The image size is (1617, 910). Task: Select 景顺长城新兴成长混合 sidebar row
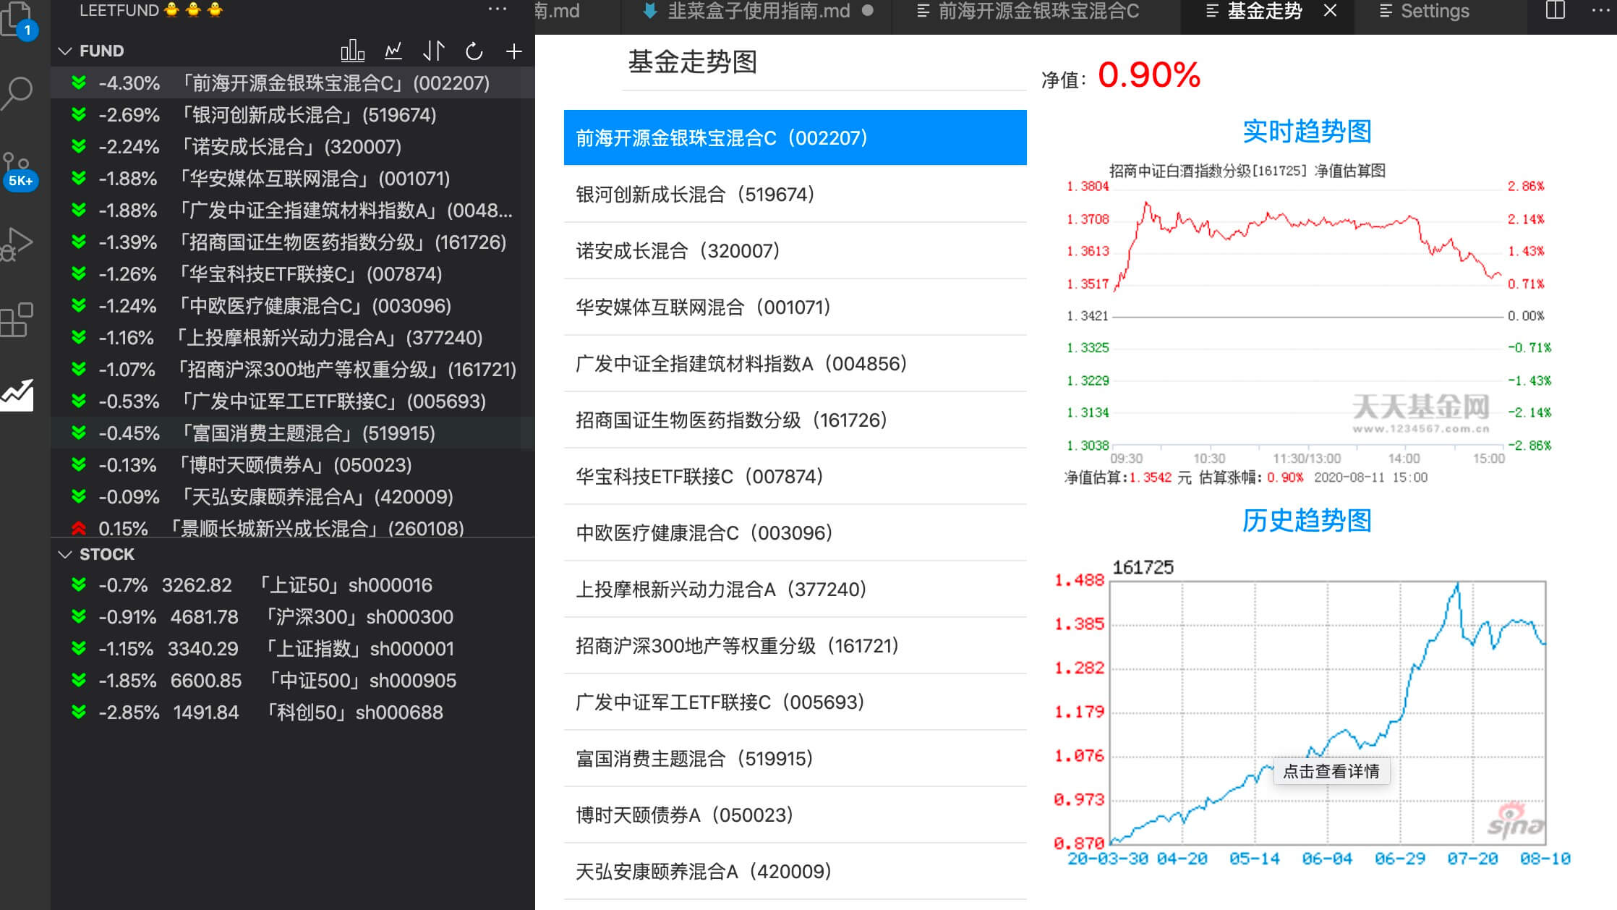tap(293, 528)
